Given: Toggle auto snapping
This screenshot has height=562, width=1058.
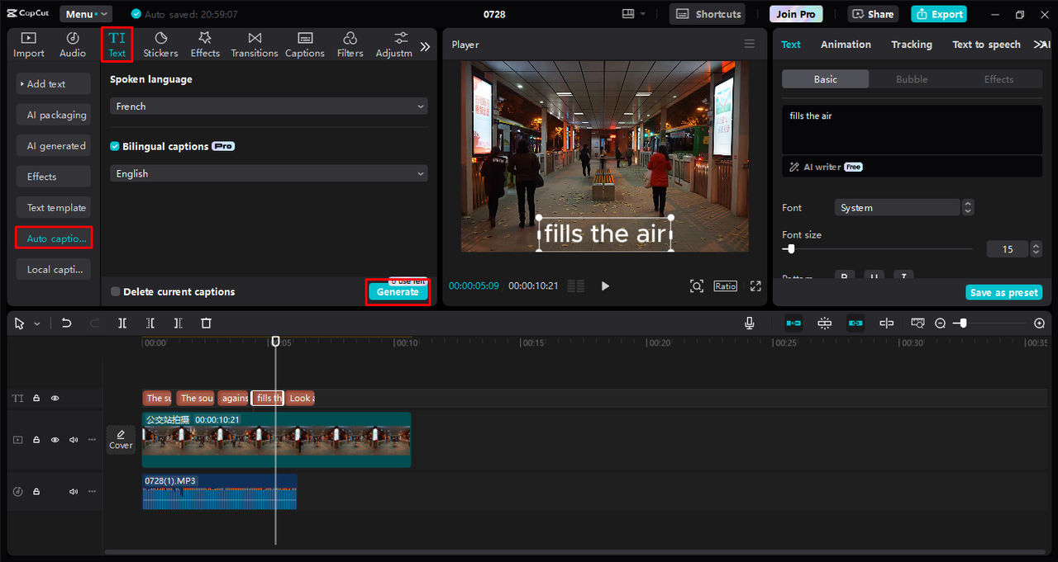Looking at the screenshot, I should [x=825, y=324].
